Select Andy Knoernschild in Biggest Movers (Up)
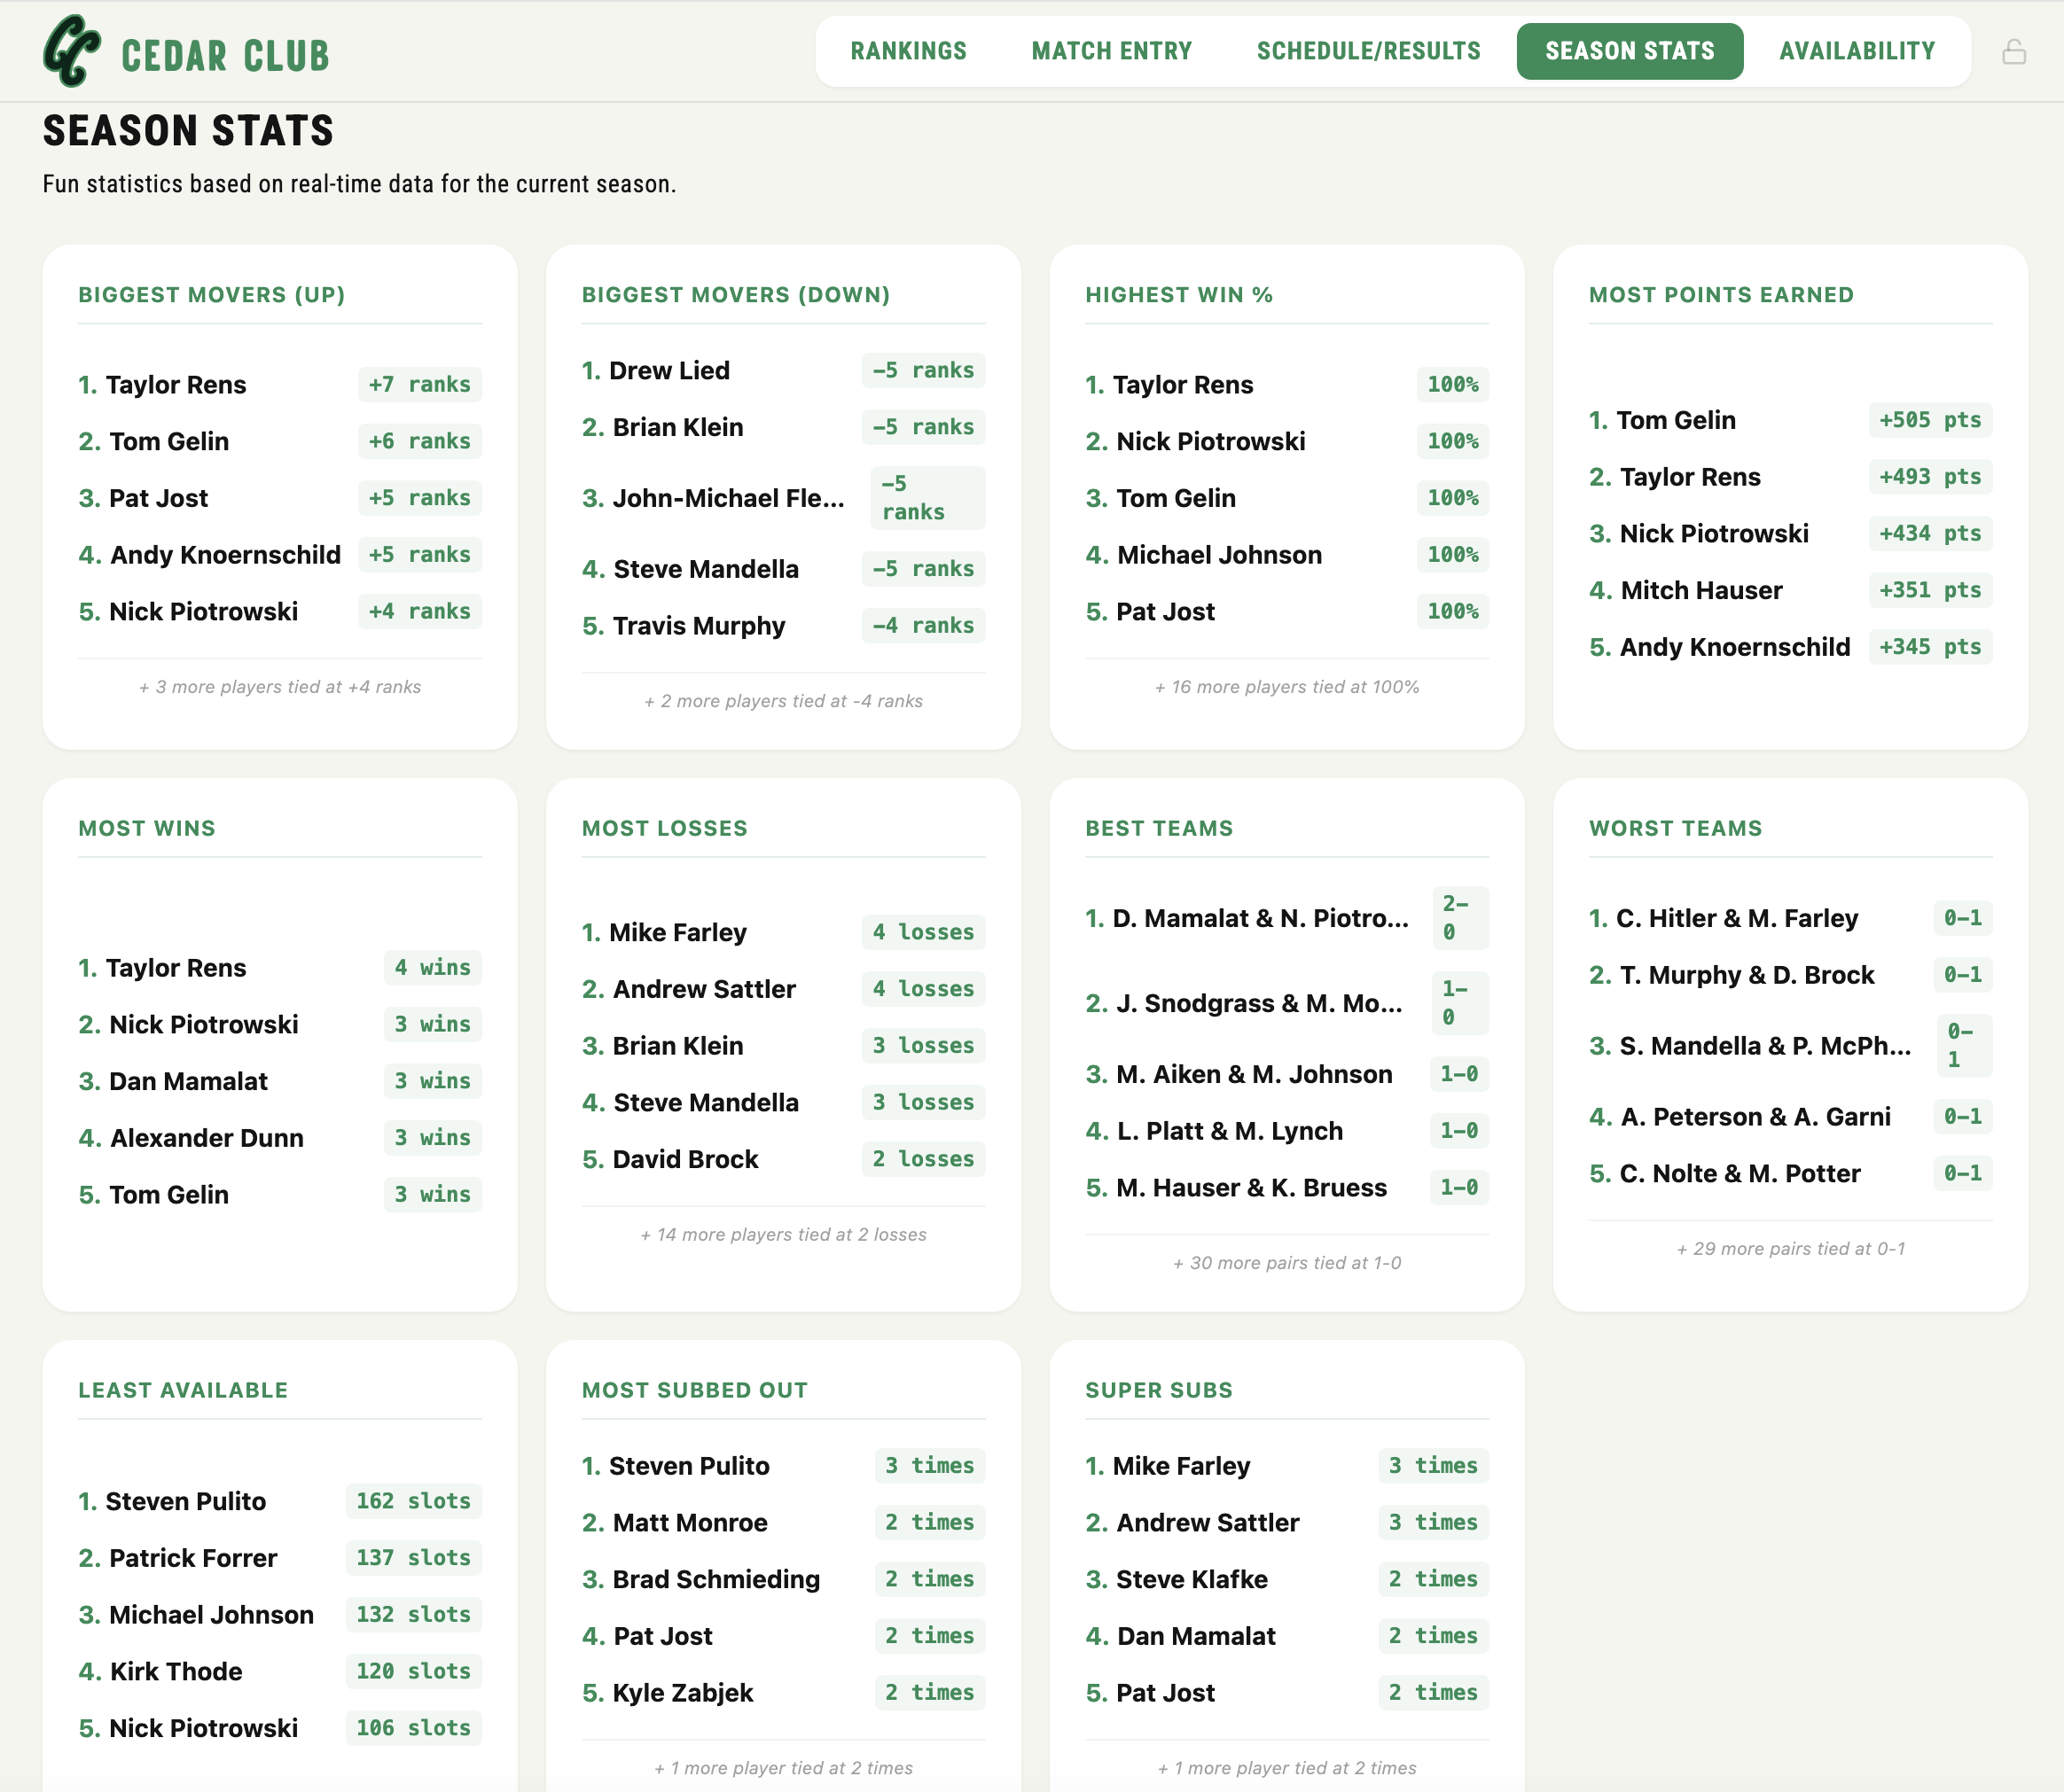The image size is (2064, 1792). 225,555
